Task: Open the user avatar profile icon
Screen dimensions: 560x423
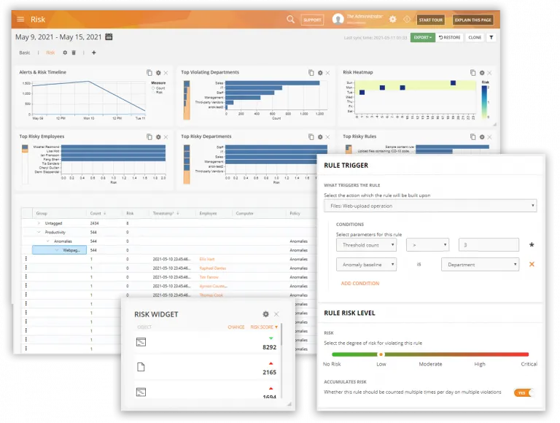Action: pyautogui.click(x=338, y=19)
